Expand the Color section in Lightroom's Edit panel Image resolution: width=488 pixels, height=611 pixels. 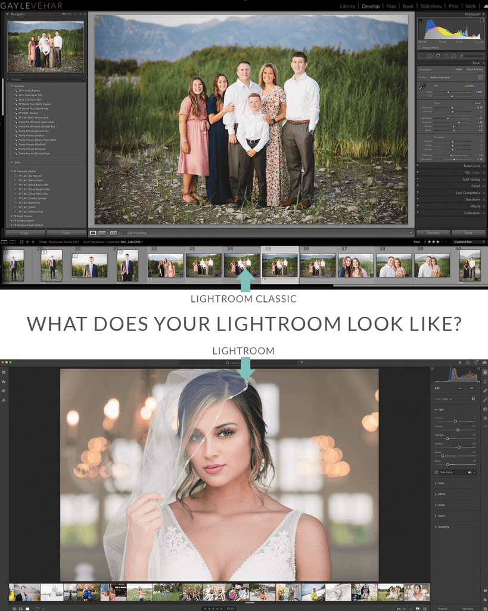[x=441, y=483]
